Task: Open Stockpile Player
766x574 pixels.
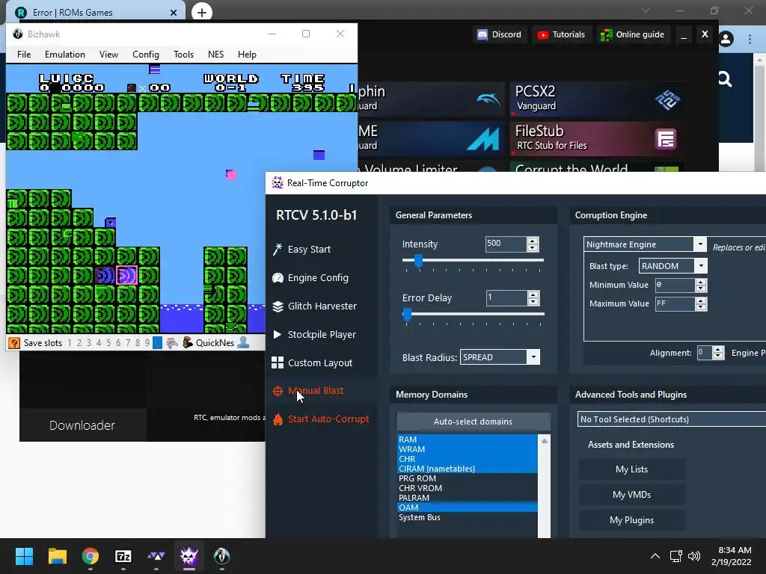Action: pyautogui.click(x=313, y=334)
